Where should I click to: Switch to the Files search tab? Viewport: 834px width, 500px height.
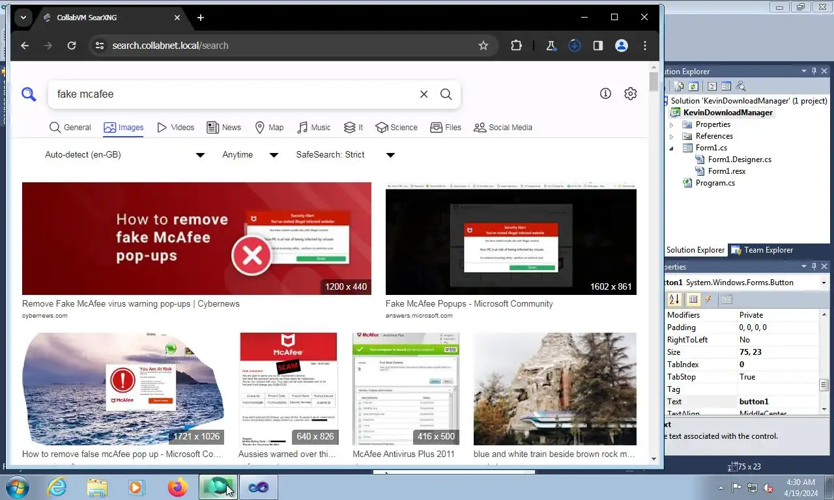click(x=446, y=128)
